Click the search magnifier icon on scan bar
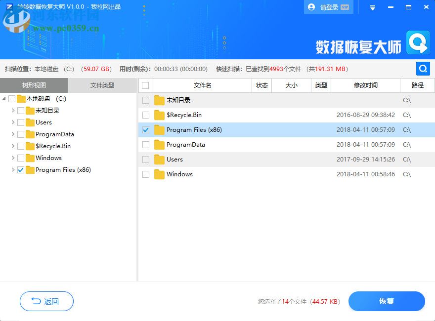435x321 pixels. (x=423, y=69)
